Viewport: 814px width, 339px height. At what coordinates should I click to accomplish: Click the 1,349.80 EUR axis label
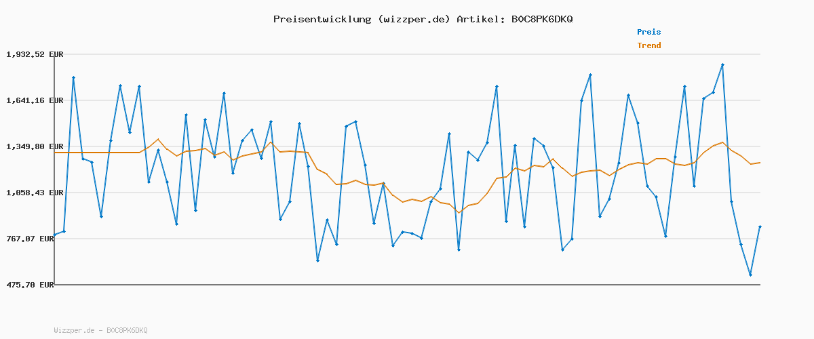coord(35,146)
